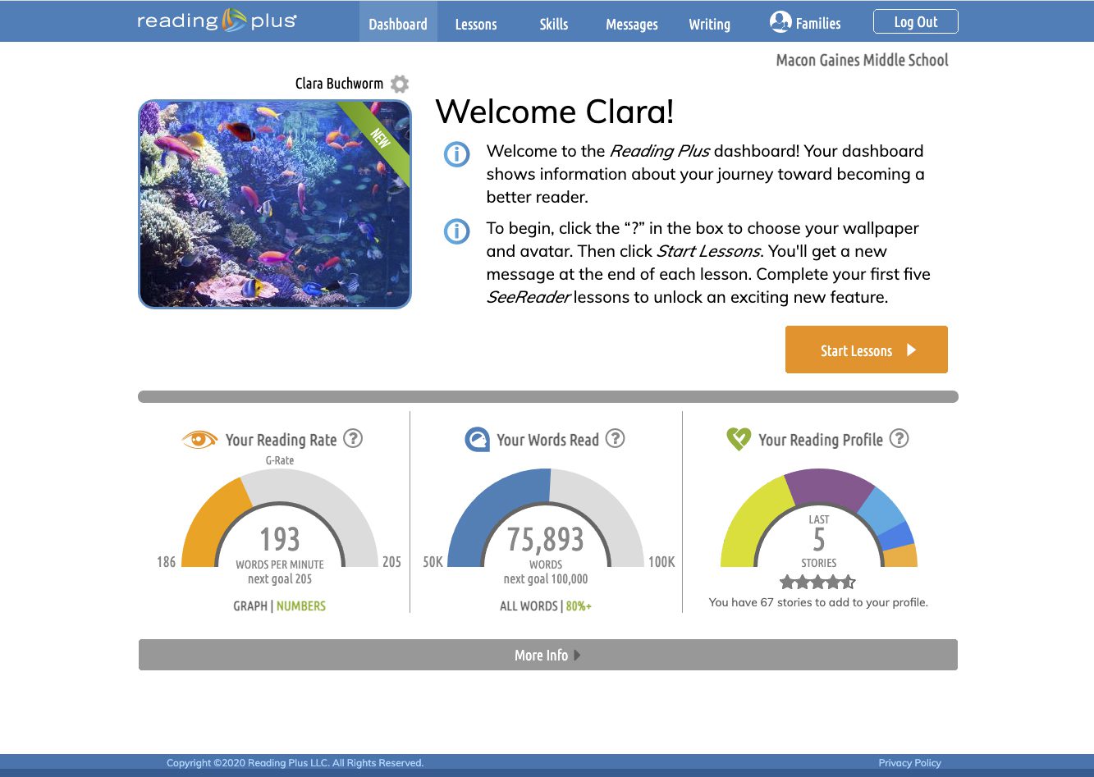Show ALL WORDS in Words Read
This screenshot has height=777, width=1094.
[528, 606]
